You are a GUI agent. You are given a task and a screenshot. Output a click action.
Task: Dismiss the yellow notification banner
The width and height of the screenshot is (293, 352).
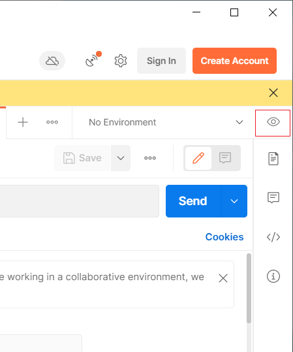pyautogui.click(x=273, y=93)
